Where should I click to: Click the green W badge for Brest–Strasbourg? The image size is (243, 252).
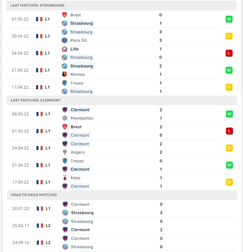click(x=229, y=19)
